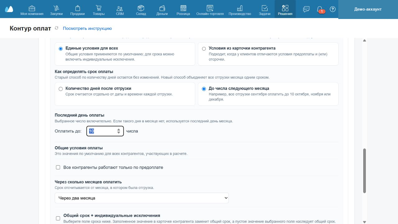Open the Демо-аккаунт account menu
398x224 pixels.
[368, 9]
